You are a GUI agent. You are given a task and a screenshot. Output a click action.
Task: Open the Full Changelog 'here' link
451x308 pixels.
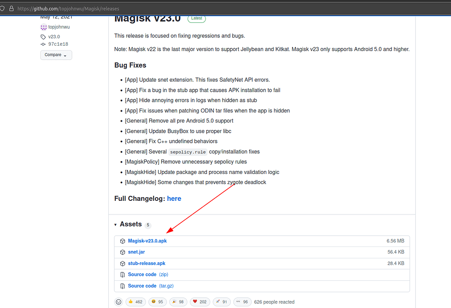pos(174,199)
